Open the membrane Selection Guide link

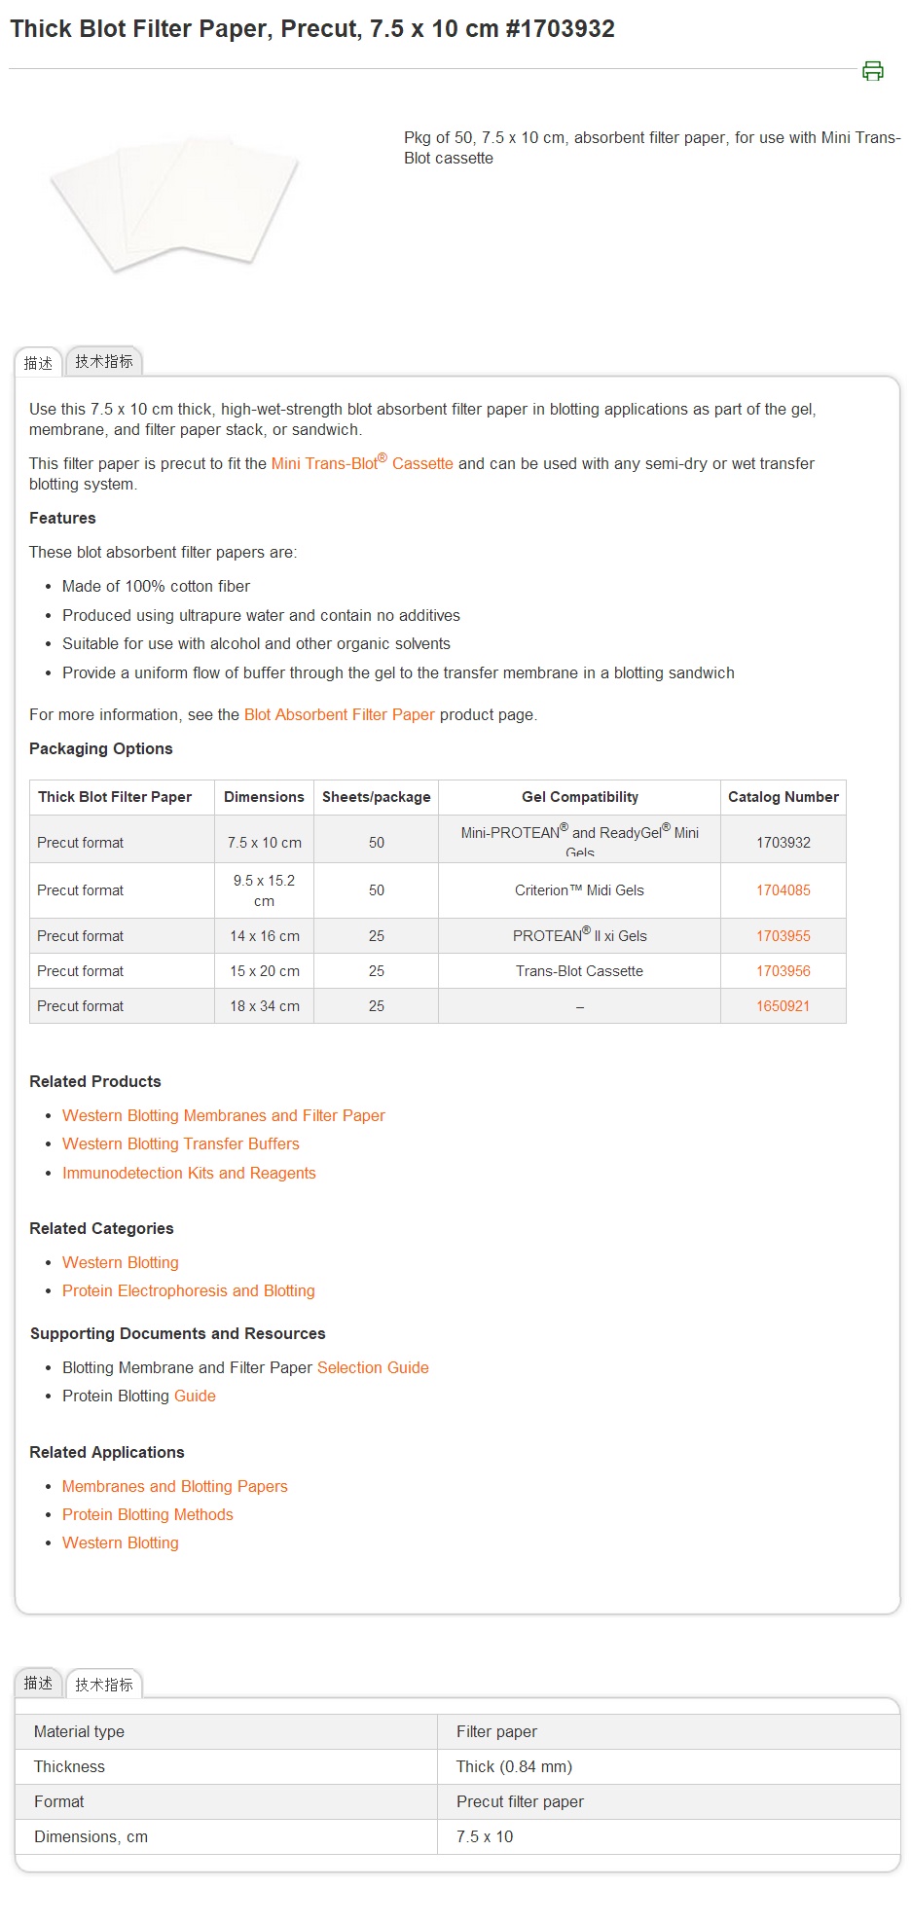point(373,1367)
